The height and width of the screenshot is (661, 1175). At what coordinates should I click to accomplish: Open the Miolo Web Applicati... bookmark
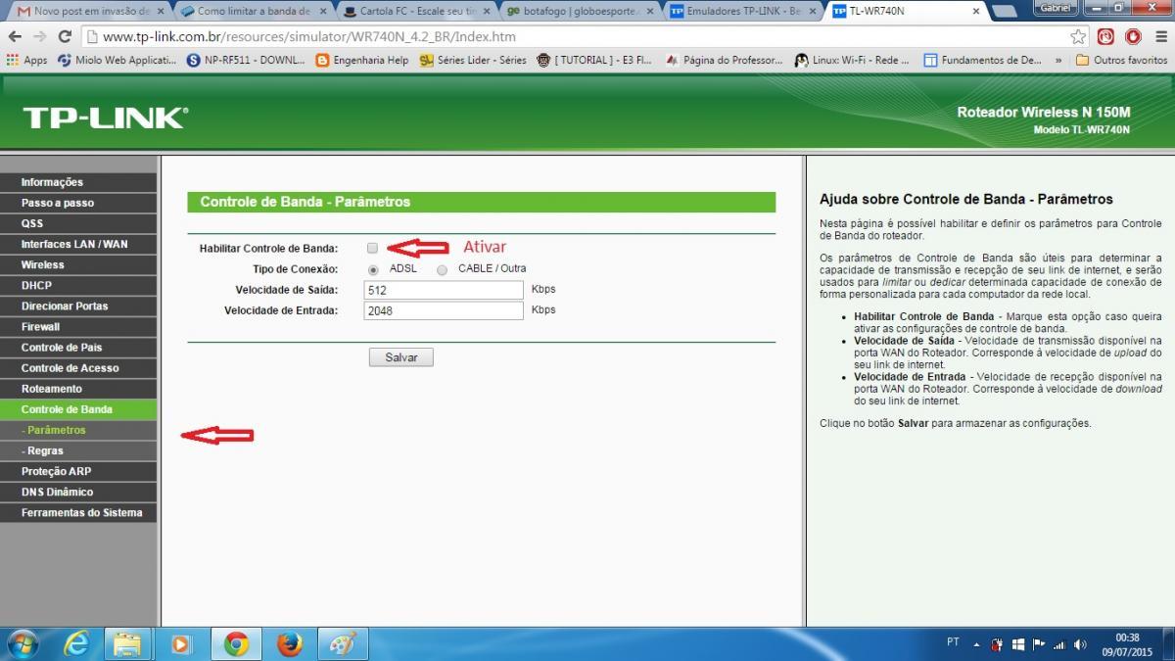pos(117,60)
